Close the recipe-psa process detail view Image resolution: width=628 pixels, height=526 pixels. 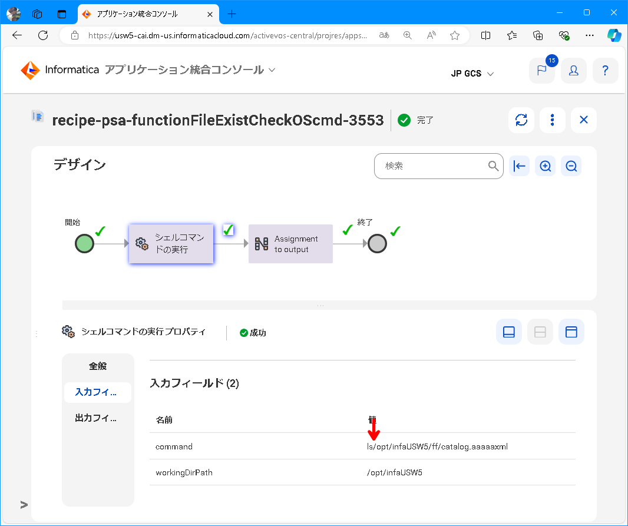pyautogui.click(x=584, y=120)
